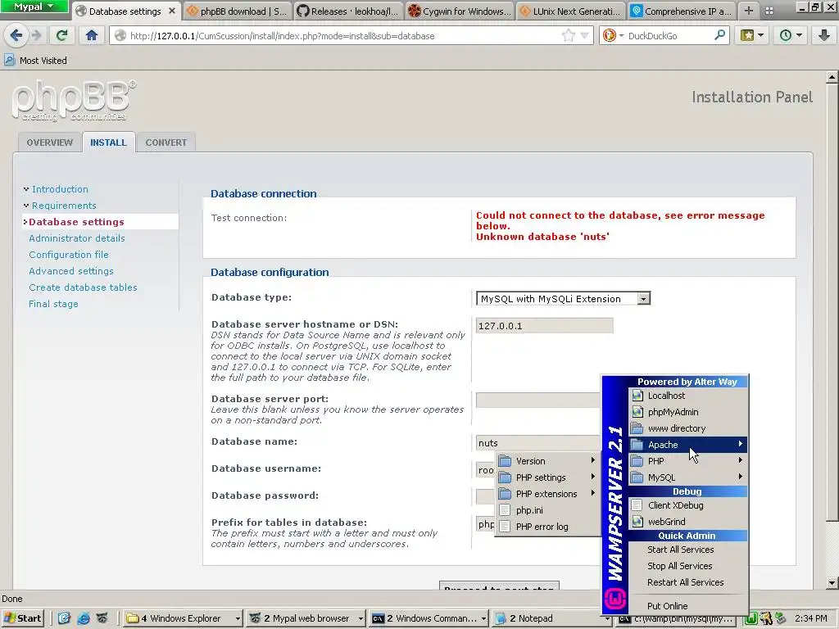Go to the browser Home icon

[92, 36]
